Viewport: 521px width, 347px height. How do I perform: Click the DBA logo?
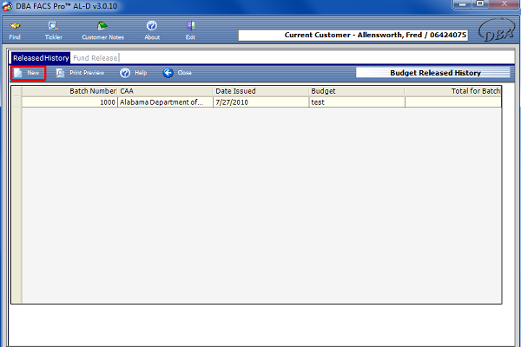(497, 30)
